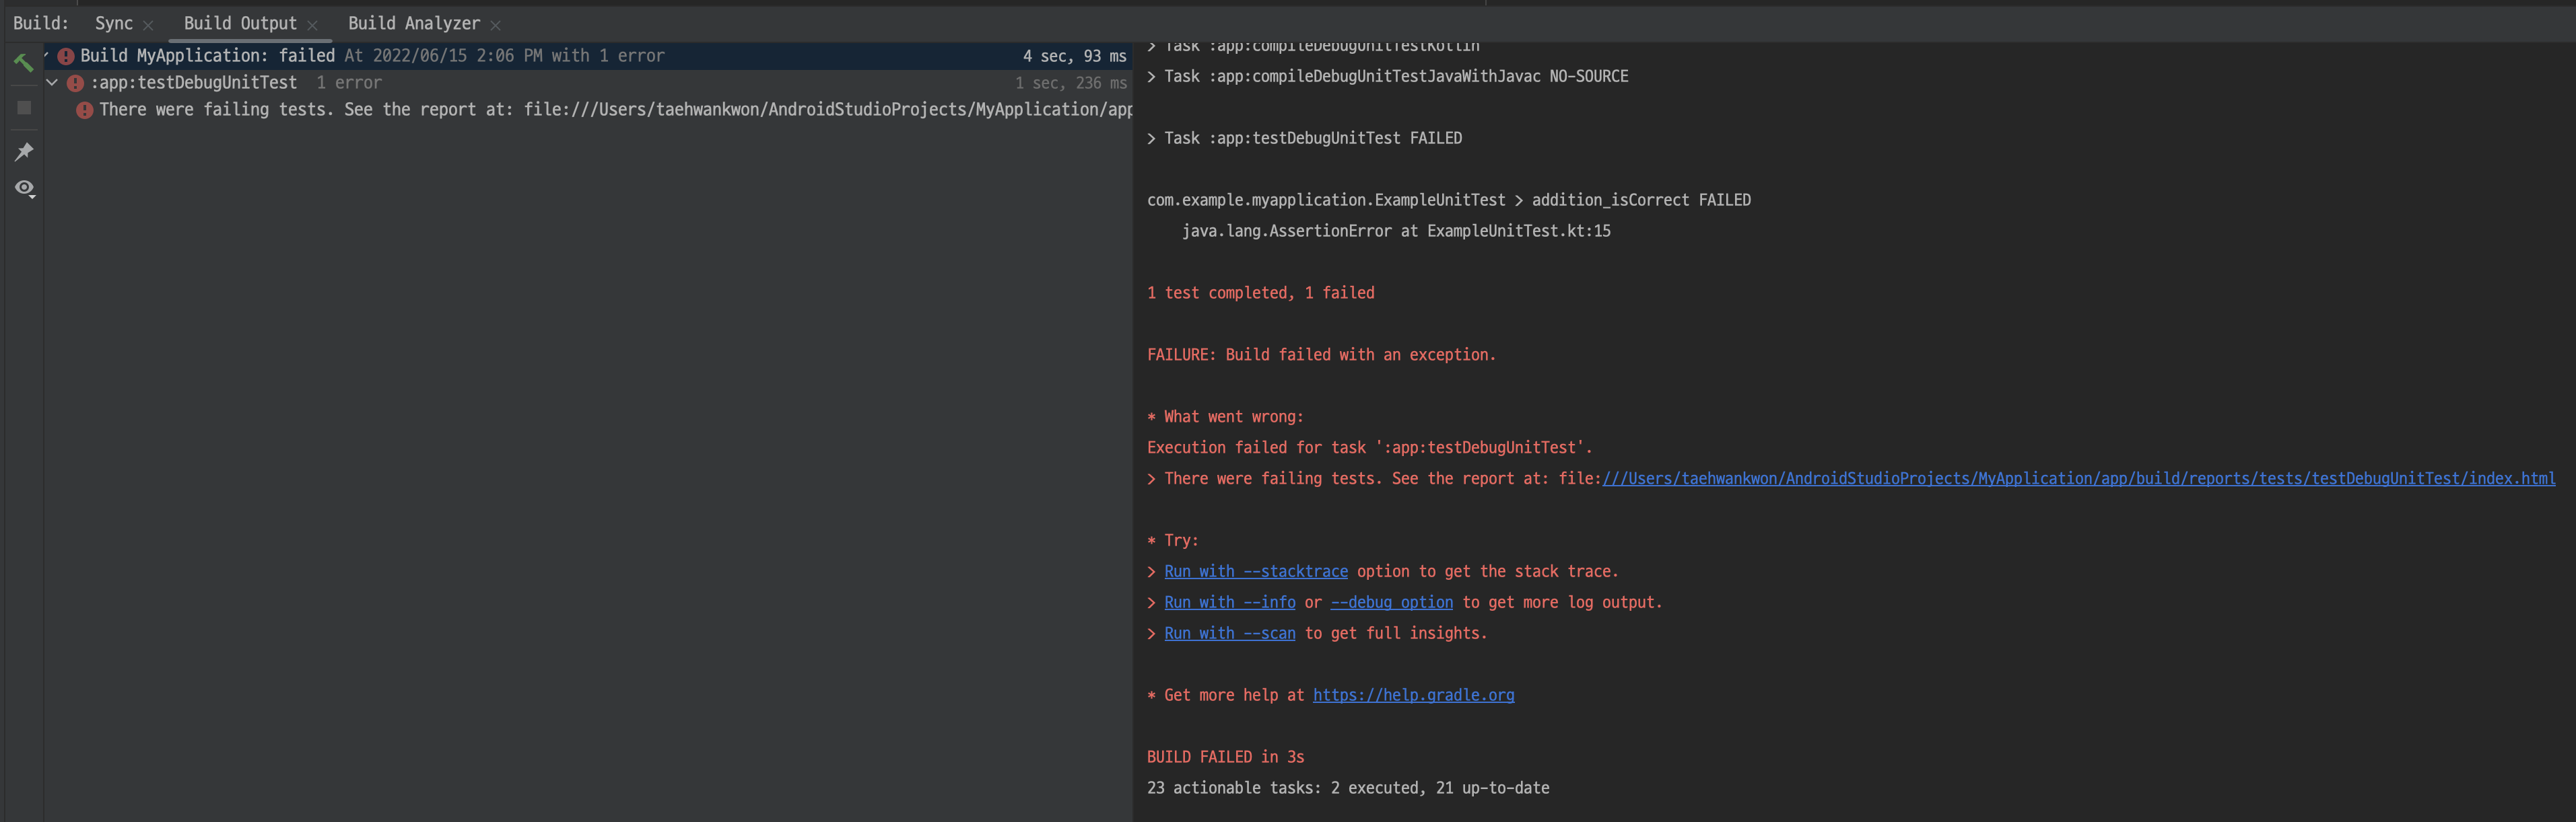Collapse the :app:testDebugUnitTest tree node
This screenshot has width=2576, height=822.
click(52, 83)
